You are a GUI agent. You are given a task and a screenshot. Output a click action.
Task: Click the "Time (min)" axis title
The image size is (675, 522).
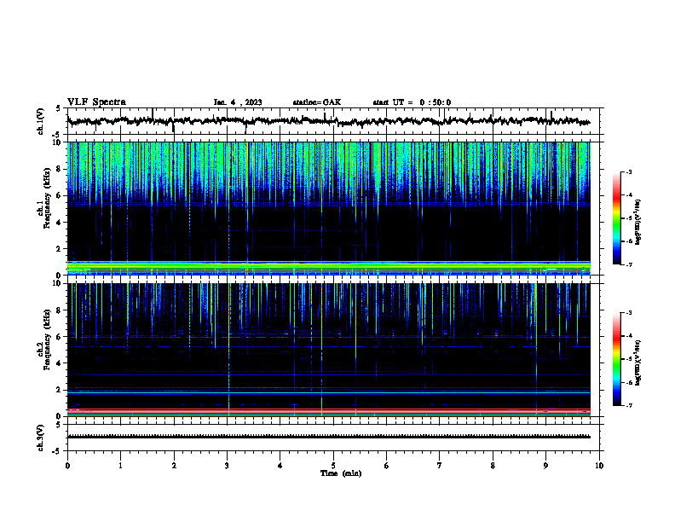coord(341,473)
